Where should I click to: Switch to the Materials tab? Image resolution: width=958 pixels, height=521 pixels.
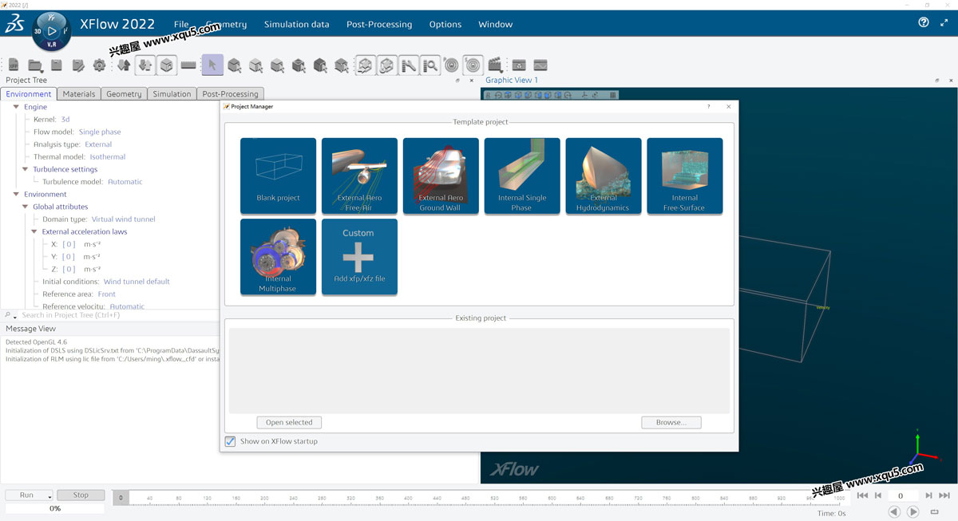(79, 93)
